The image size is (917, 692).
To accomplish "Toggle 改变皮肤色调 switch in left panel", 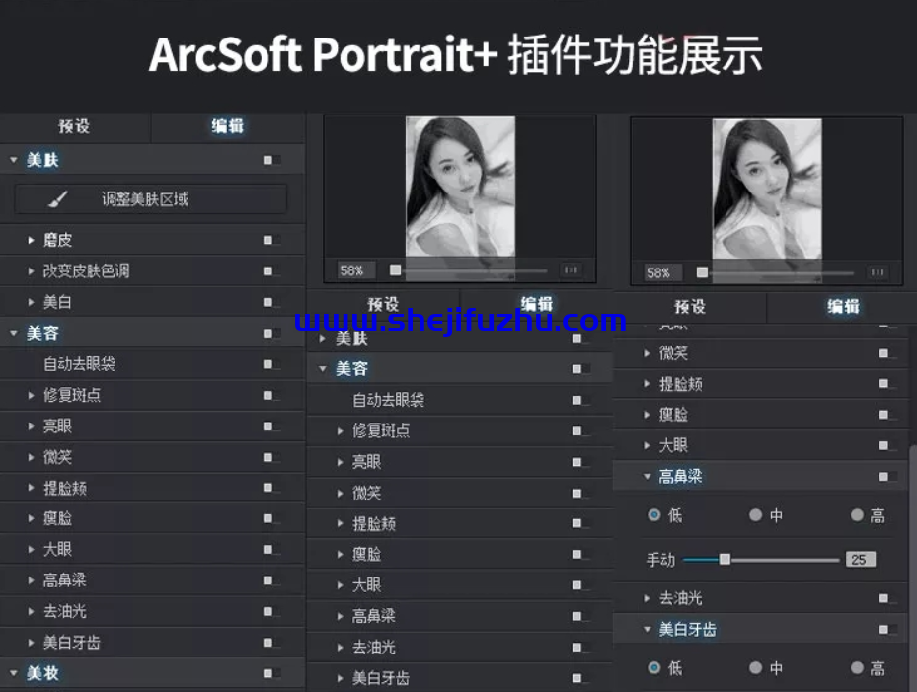I will click(271, 270).
